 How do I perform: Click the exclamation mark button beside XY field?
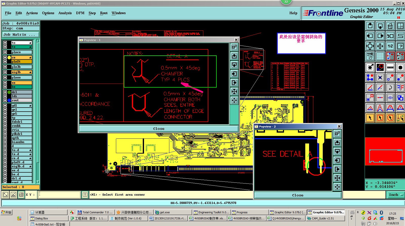point(85,195)
